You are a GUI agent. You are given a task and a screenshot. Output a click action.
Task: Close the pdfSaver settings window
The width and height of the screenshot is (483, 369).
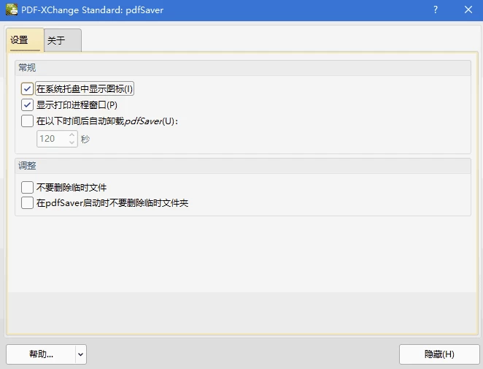pos(467,10)
